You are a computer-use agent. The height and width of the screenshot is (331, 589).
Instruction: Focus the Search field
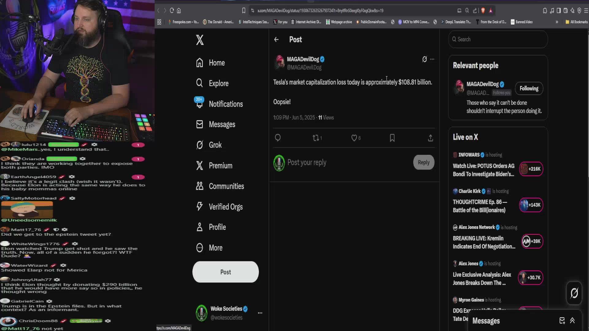pyautogui.click(x=498, y=39)
